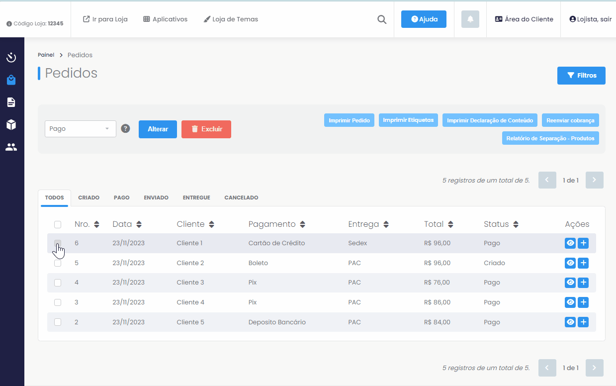616x386 pixels.
Task: Click the Filtros button
Action: (581, 76)
